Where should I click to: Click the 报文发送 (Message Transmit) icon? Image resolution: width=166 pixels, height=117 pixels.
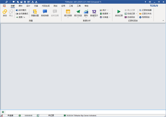(x=78, y=12)
